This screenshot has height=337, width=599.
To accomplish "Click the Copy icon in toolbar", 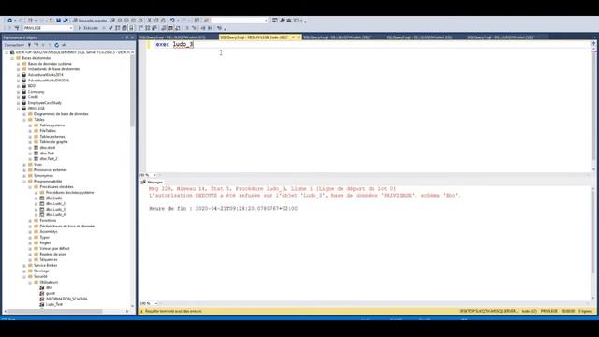I will 156,21.
